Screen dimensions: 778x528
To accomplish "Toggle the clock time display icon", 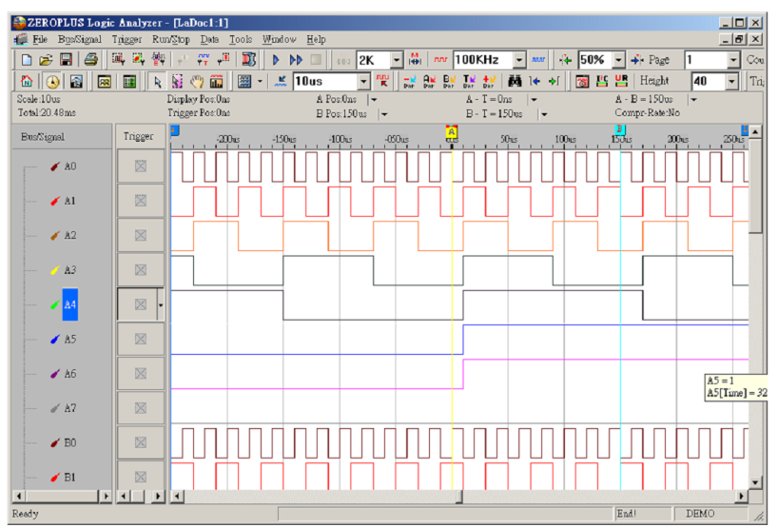I will 52,82.
